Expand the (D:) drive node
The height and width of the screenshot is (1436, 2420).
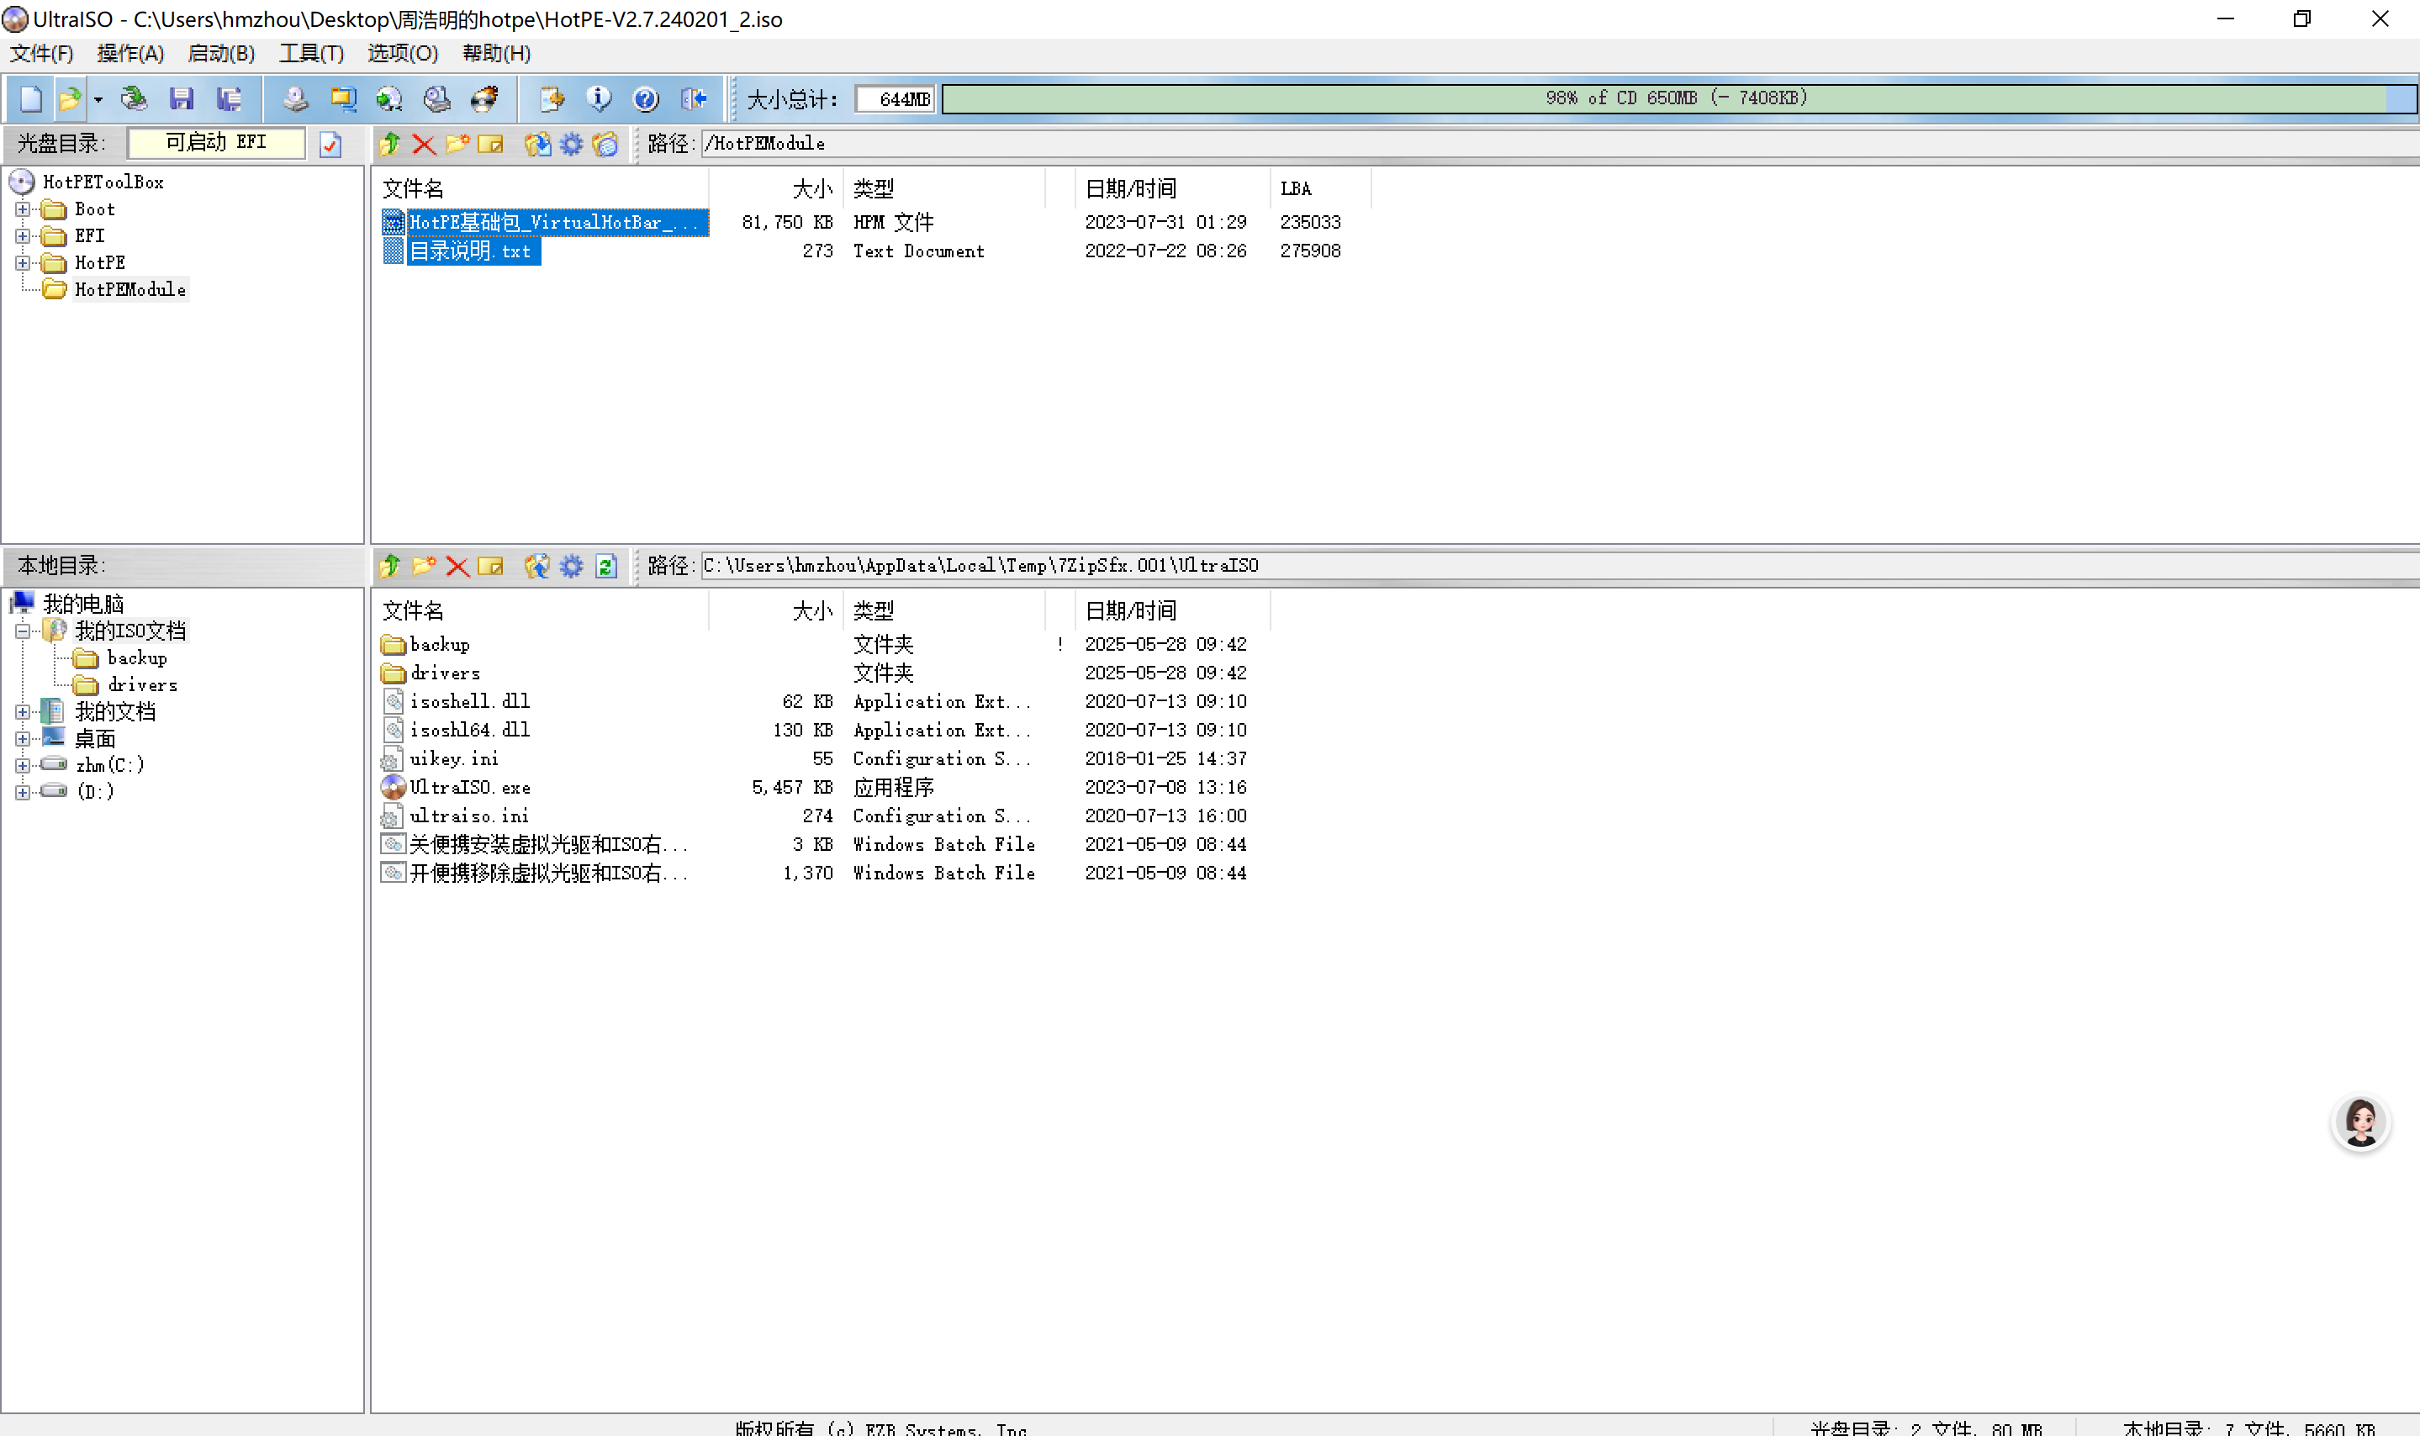(x=22, y=793)
